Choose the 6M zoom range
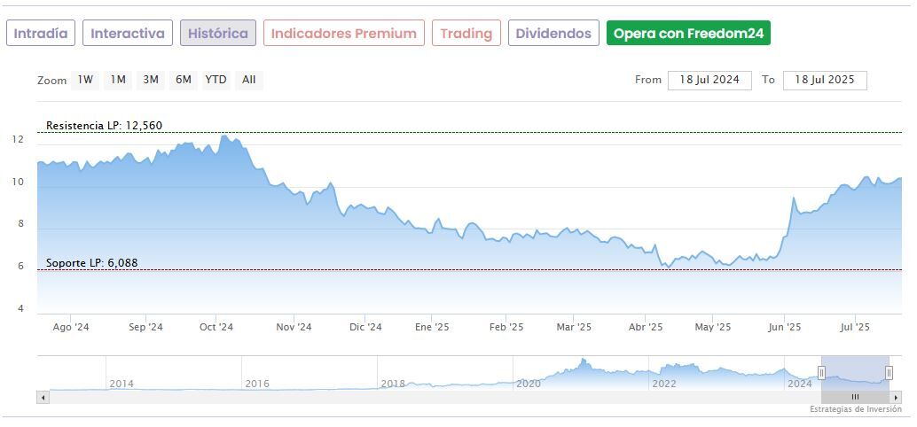Viewport: 917px width, 427px height. click(x=184, y=80)
